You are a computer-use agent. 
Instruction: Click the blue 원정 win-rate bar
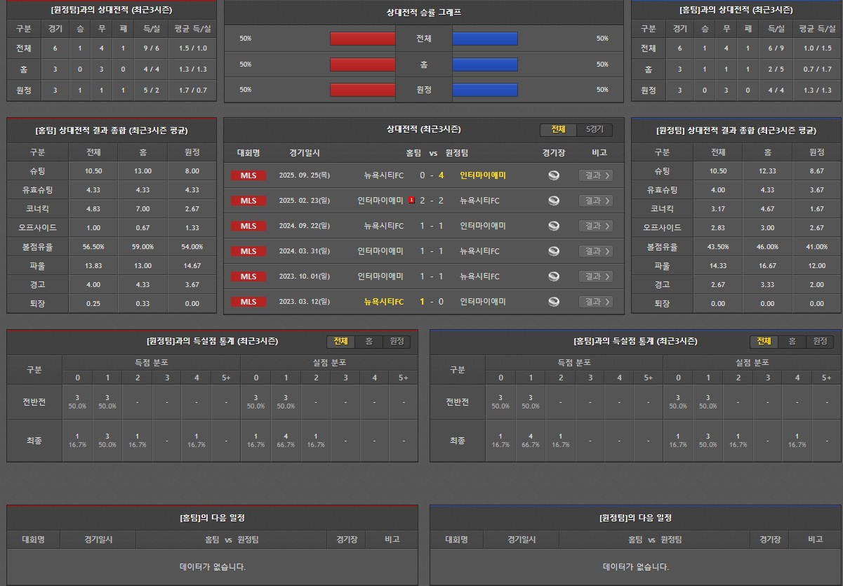point(485,90)
